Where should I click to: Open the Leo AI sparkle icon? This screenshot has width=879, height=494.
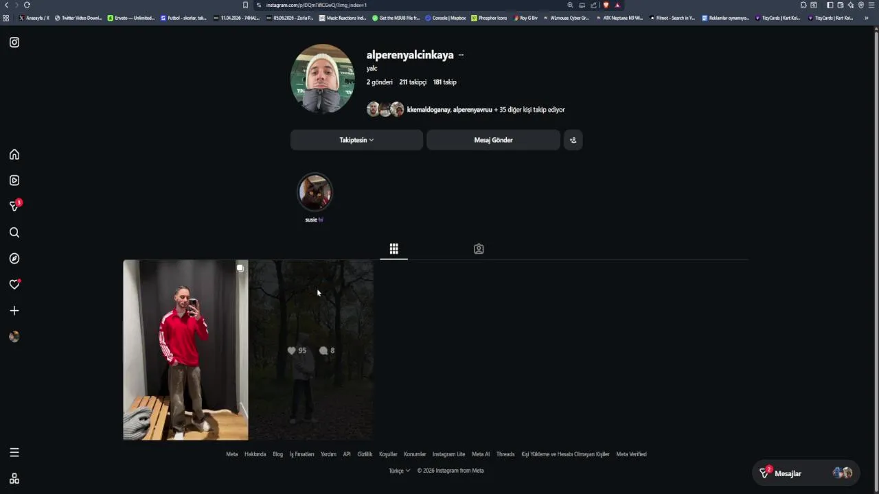(851, 5)
